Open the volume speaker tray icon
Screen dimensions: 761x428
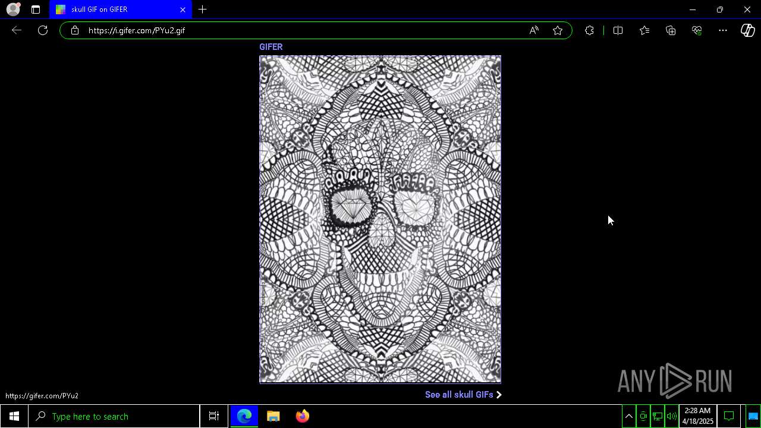pyautogui.click(x=672, y=416)
